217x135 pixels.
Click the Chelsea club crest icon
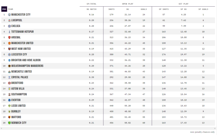9,26
